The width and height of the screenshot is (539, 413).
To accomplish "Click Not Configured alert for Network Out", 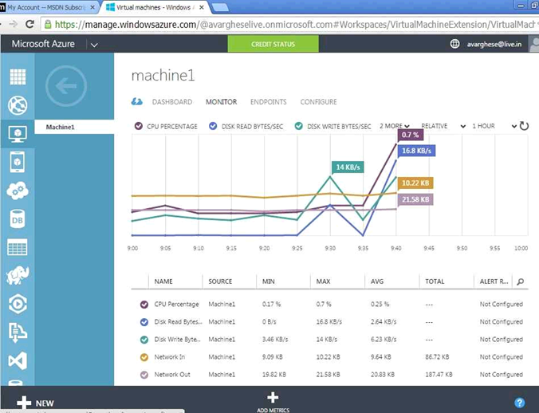I will click(x=502, y=375).
